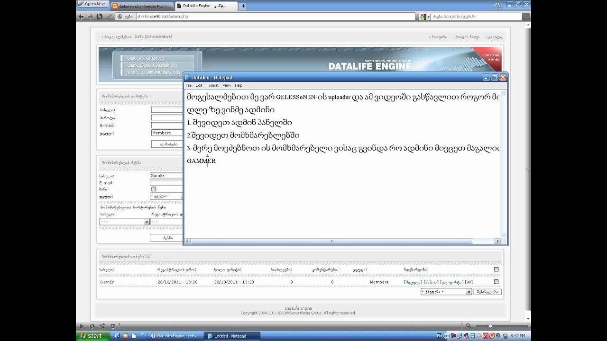Click the third bracketed action link in GamEr row

451,282
